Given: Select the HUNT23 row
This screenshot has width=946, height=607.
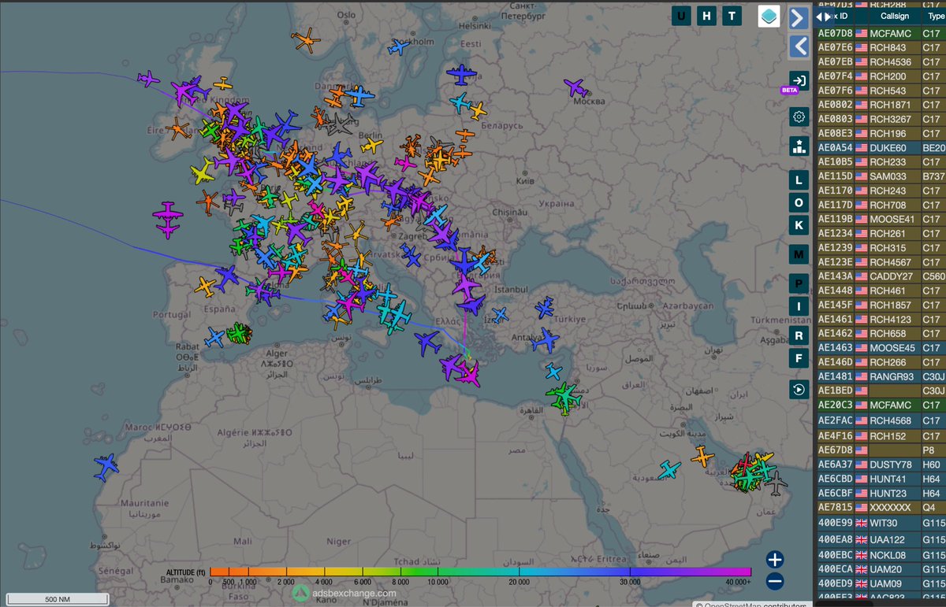Looking at the screenshot, I should point(881,494).
